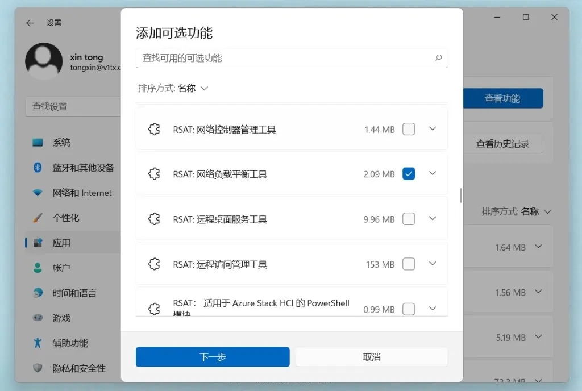Viewport: 582px width, 391px height.
Task: Expand the RSAT: 网络负载平衡工具 details chevron
Action: click(433, 173)
